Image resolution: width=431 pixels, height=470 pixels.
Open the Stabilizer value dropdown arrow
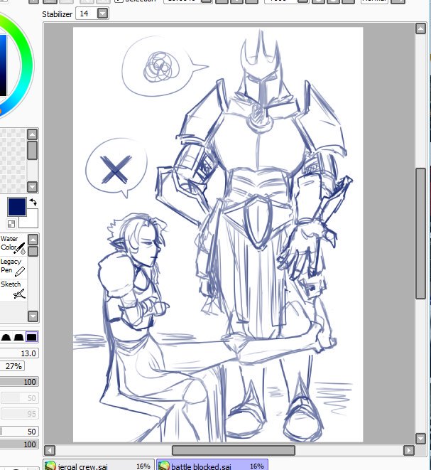tap(103, 14)
